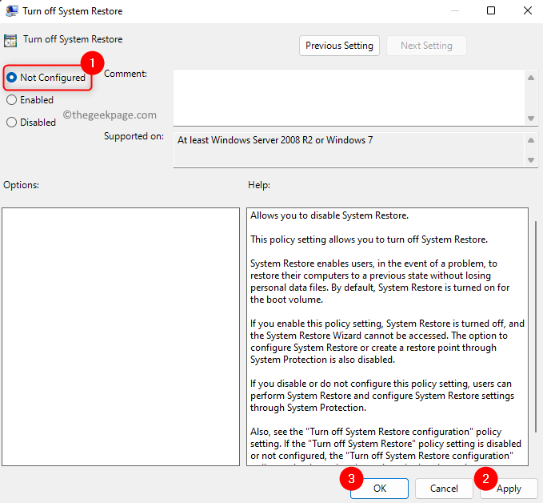The image size is (543, 503).
Task: Click the empty Options list box
Action: (x=121, y=336)
